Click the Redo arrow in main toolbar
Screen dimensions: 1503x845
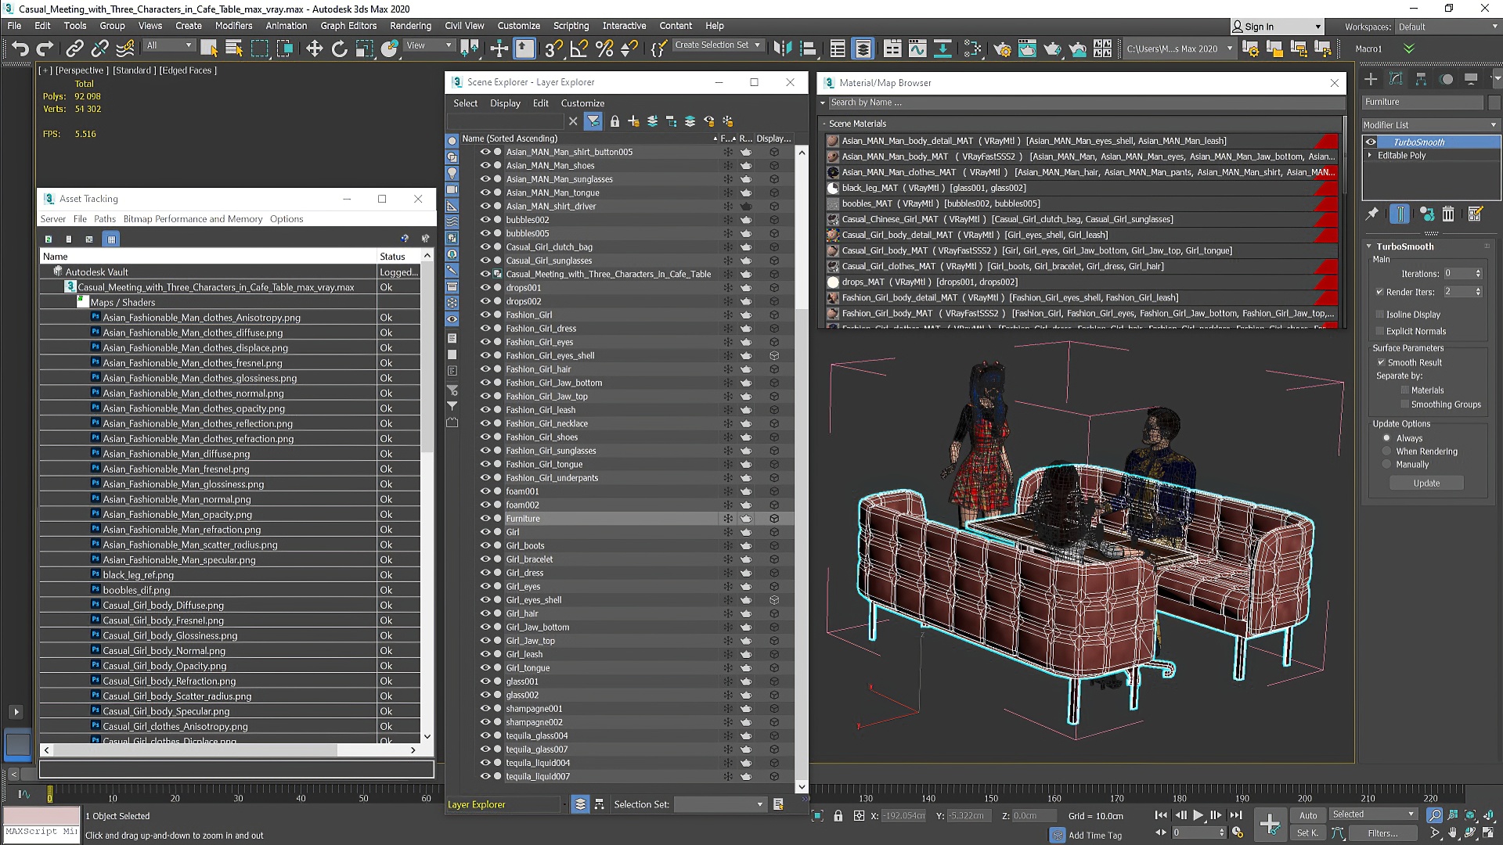click(45, 49)
